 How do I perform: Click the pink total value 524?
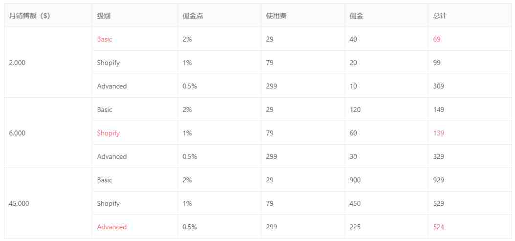(x=439, y=227)
